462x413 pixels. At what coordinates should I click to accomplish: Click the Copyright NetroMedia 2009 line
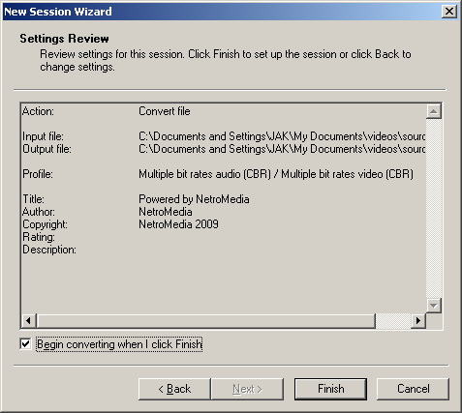tap(120, 224)
